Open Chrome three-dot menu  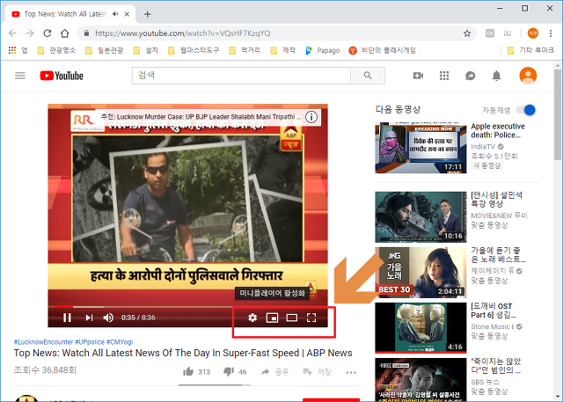pyautogui.click(x=551, y=33)
